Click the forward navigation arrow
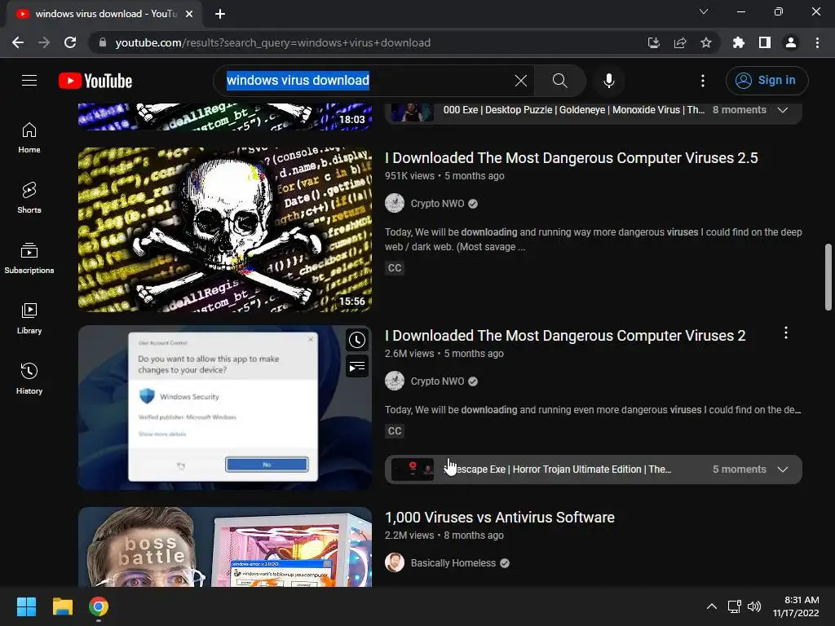Screen dimensions: 835x626 point(44,42)
